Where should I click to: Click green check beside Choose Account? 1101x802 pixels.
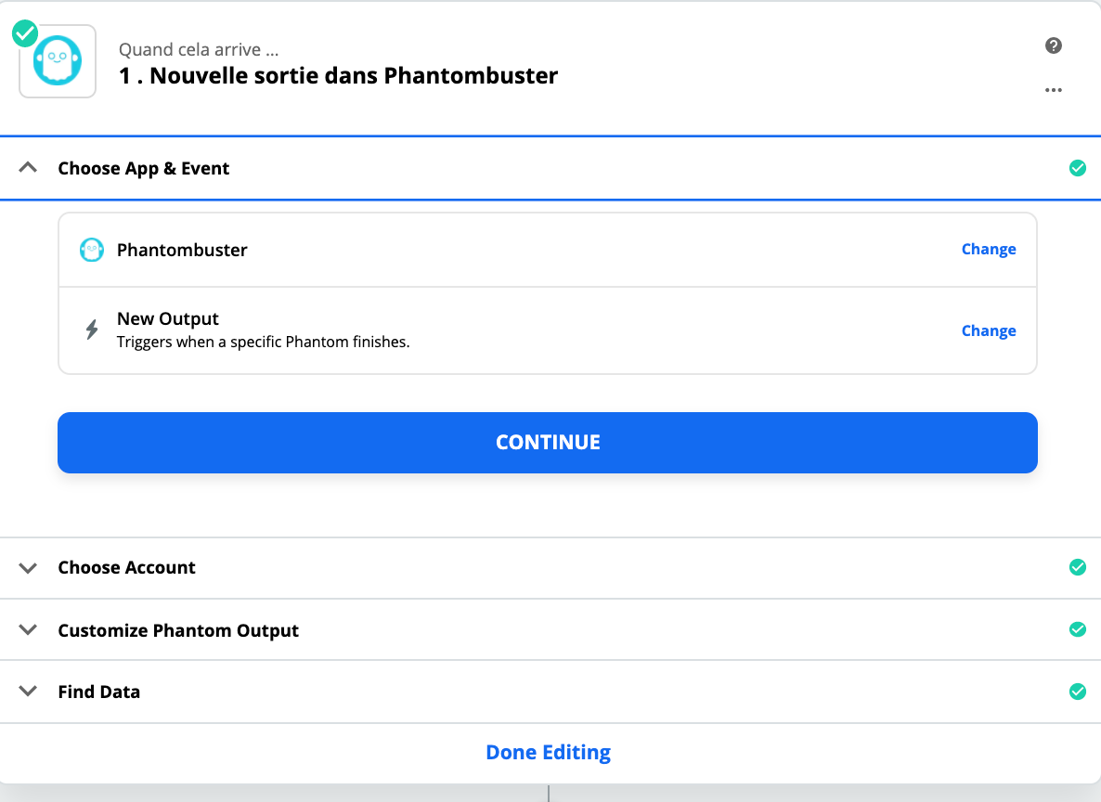tap(1077, 567)
